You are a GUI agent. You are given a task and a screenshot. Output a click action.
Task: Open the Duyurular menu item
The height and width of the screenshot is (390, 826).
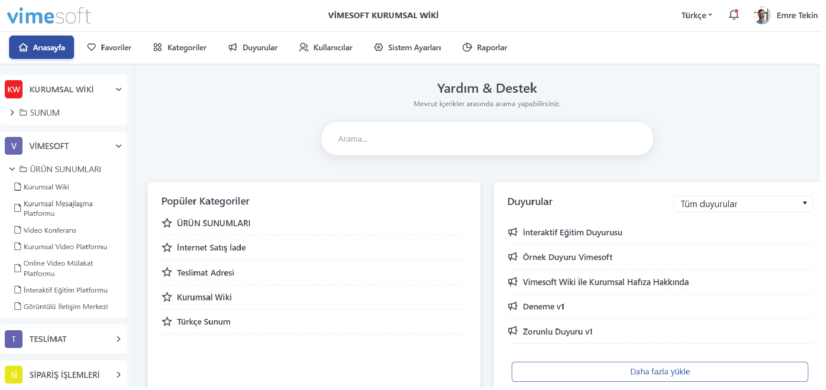(253, 47)
